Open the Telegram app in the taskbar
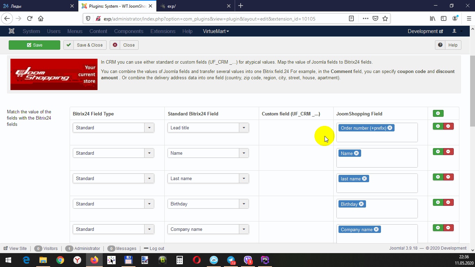This screenshot has width=475, height=267. [x=231, y=260]
